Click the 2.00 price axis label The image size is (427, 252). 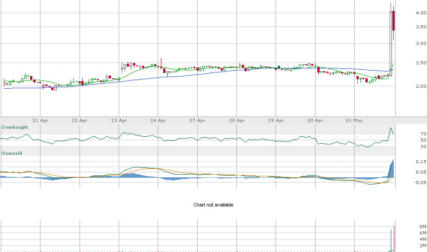[x=421, y=86]
